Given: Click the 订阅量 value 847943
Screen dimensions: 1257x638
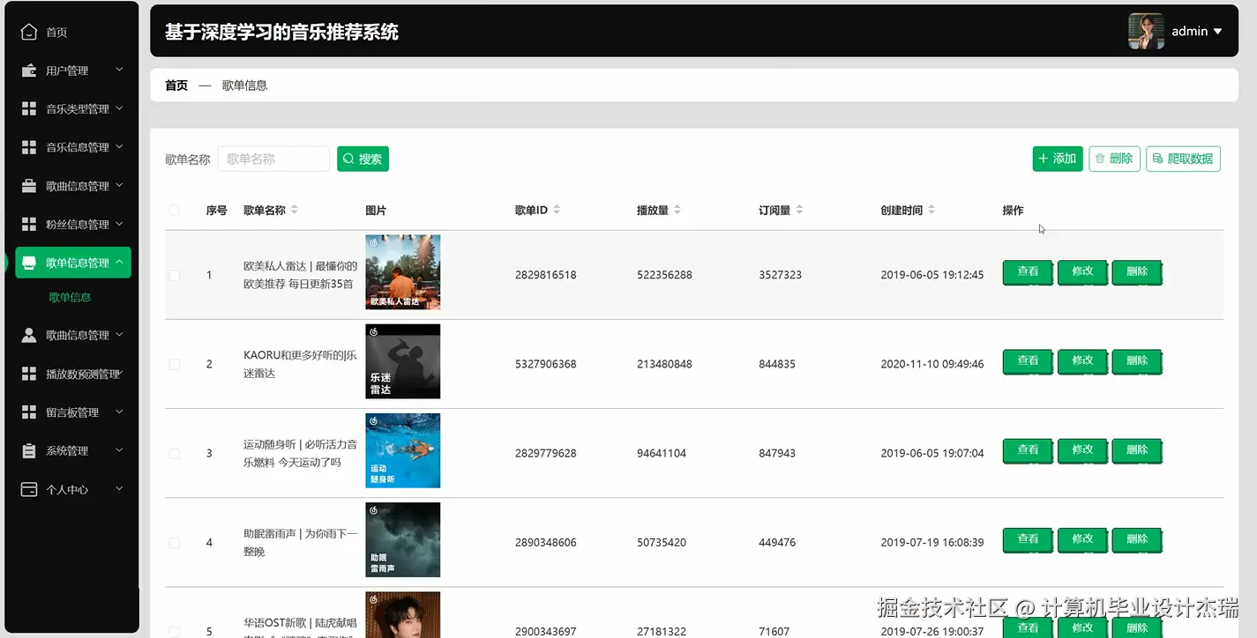Looking at the screenshot, I should tap(777, 453).
